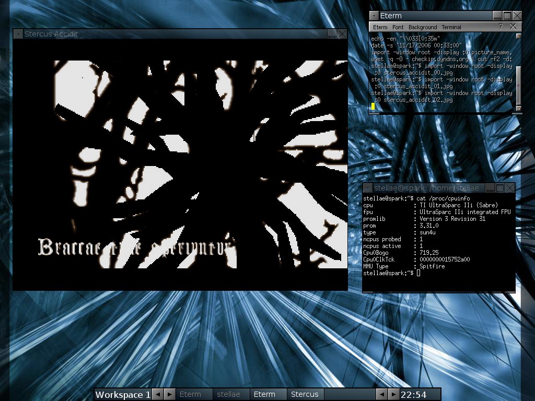Viewport: 535px width, 401px height.
Task: Switch to next workspace with right arrow
Action: (x=170, y=395)
